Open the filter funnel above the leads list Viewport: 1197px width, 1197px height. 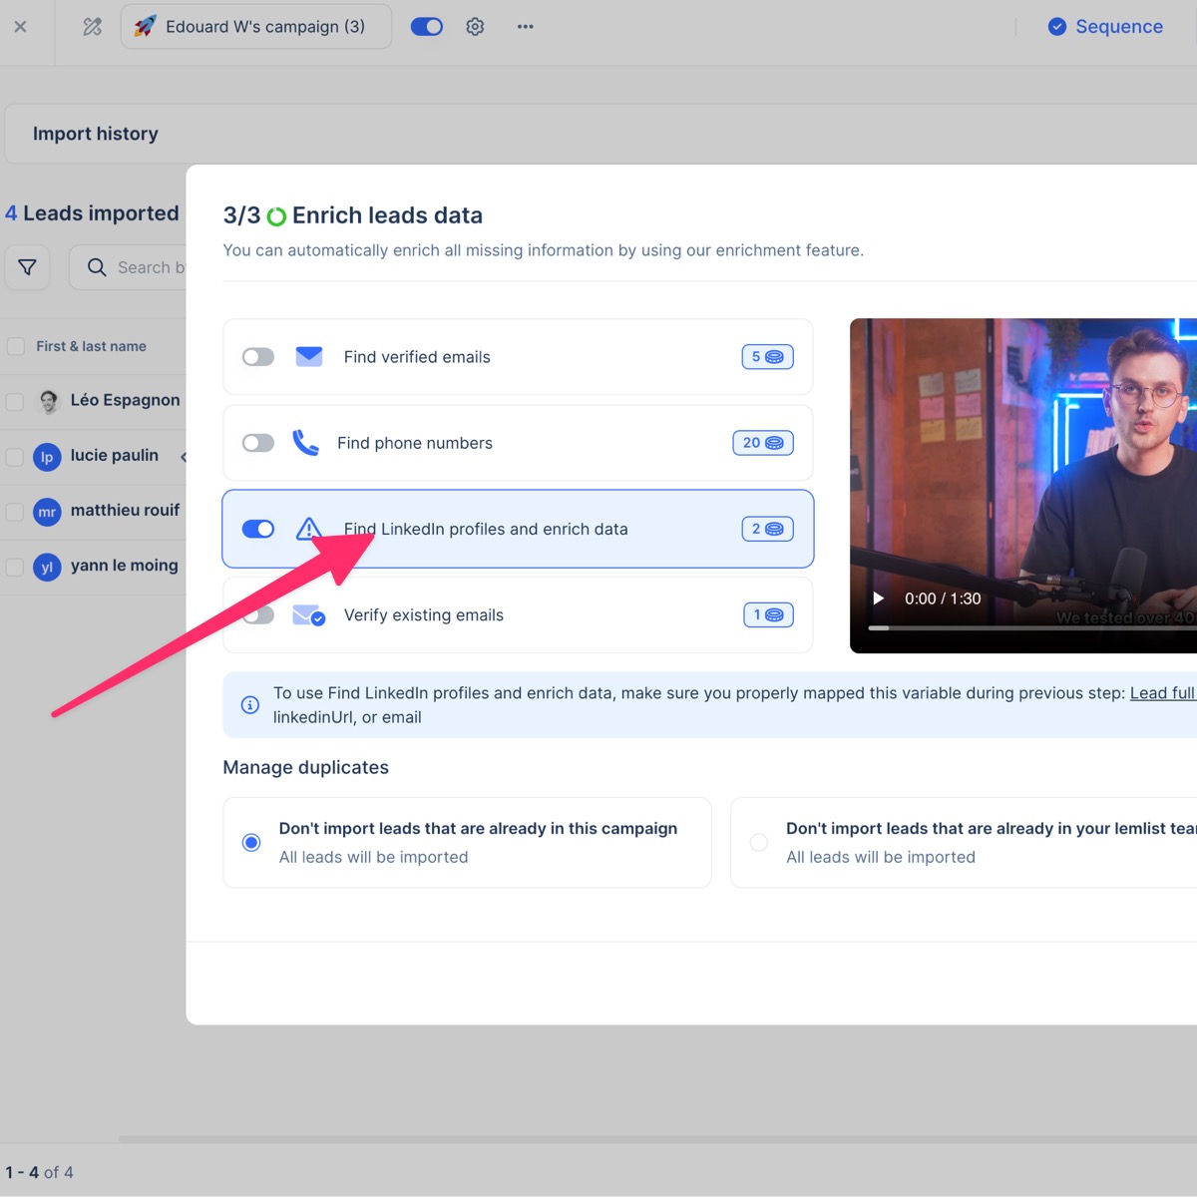click(x=27, y=267)
